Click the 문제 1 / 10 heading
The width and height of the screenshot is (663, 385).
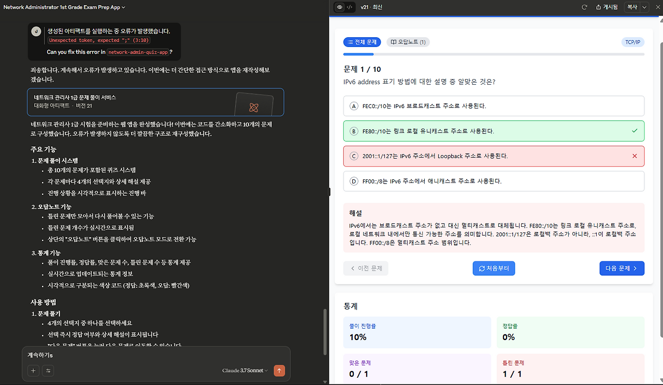[x=363, y=69]
